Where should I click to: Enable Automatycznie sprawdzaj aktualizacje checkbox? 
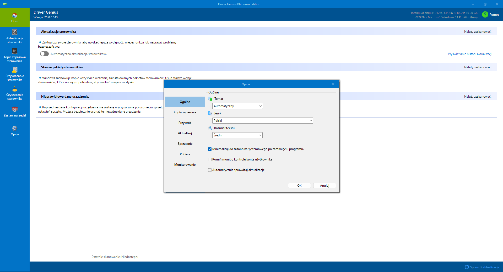click(x=210, y=170)
